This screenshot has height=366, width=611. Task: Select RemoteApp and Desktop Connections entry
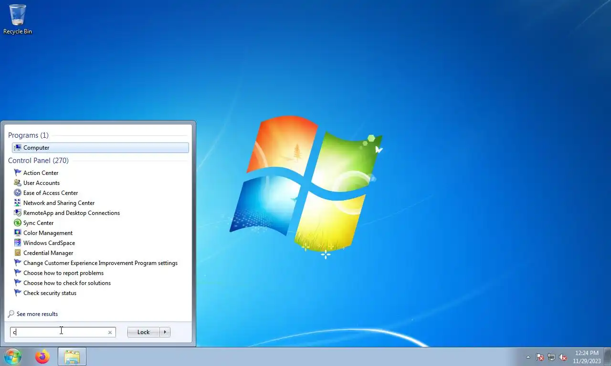72,213
